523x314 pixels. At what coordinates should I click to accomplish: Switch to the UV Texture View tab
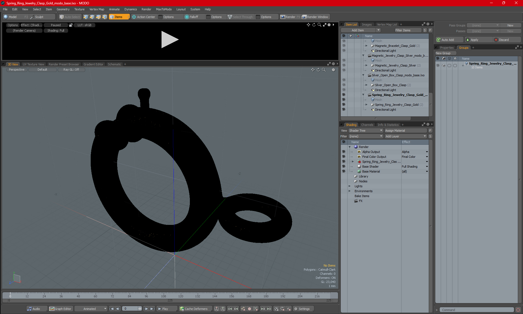pyautogui.click(x=33, y=64)
